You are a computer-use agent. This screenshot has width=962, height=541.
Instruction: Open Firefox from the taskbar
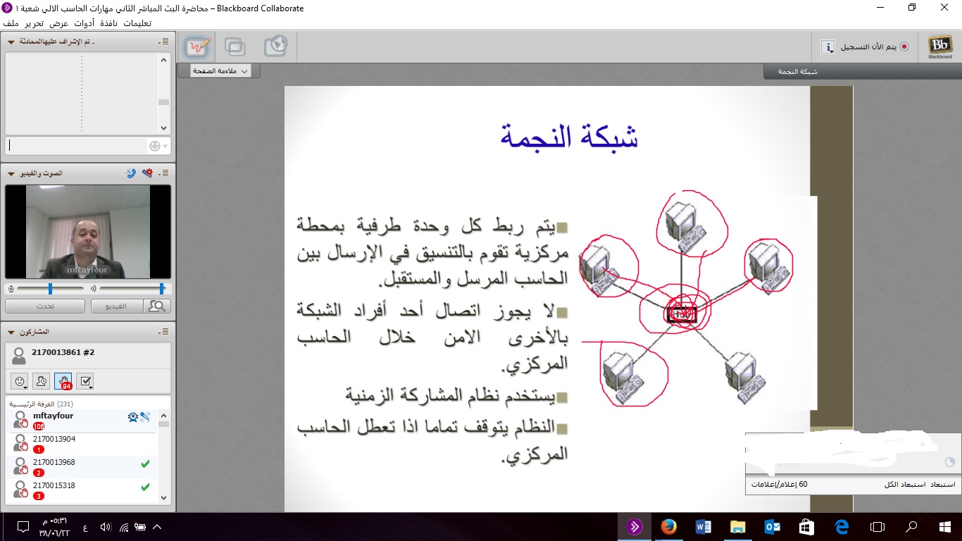[668, 526]
